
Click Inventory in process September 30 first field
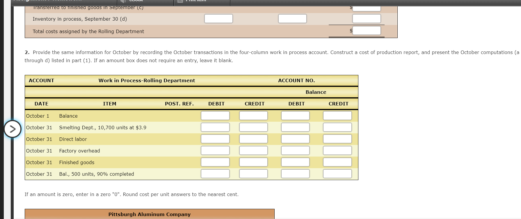(218, 19)
